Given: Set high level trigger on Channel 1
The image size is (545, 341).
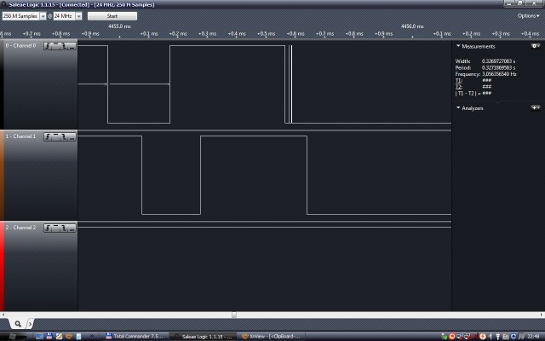Looking at the screenshot, I should (x=55, y=136).
